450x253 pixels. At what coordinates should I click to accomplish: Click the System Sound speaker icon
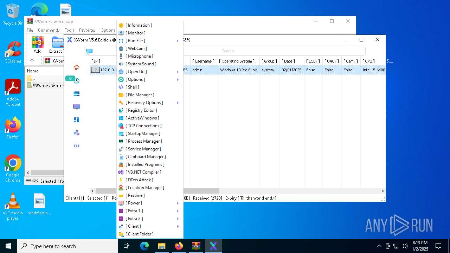pos(121,64)
